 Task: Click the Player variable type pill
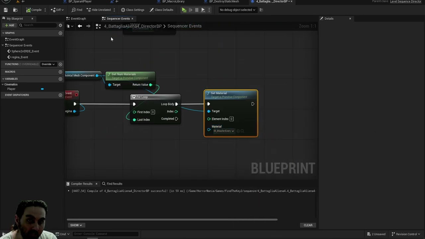pos(42,89)
